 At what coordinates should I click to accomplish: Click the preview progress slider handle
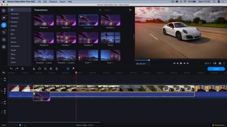tap(149, 60)
